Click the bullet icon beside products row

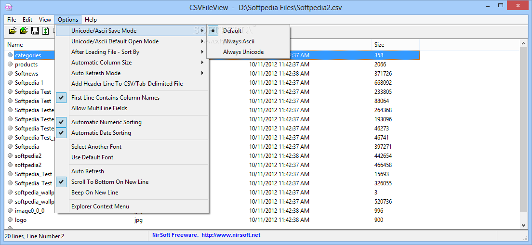(x=10, y=64)
